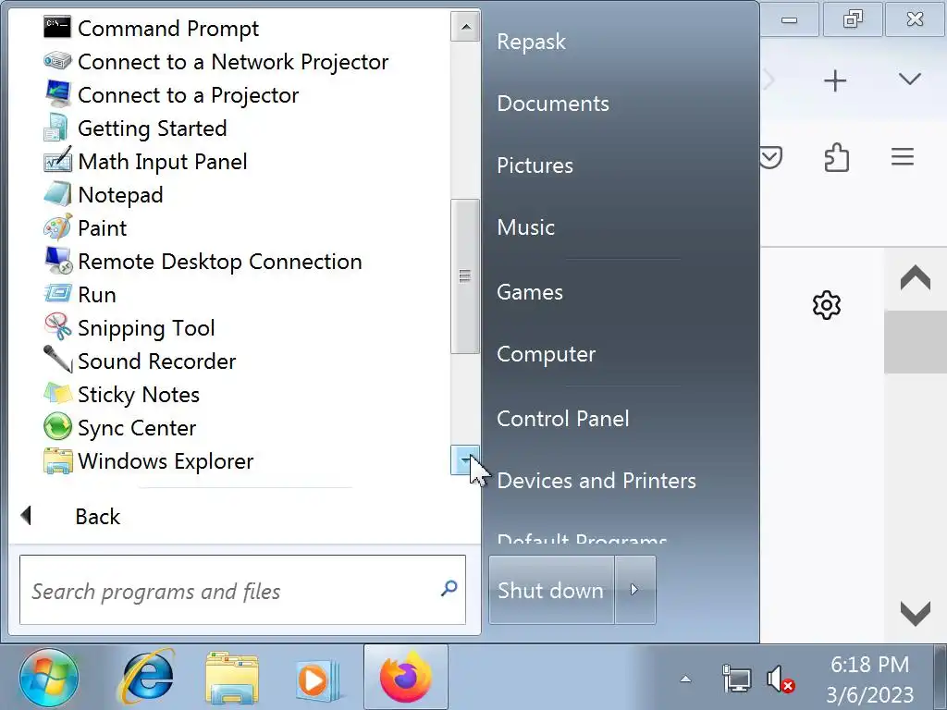Open the file explorer taskbar icon
947x710 pixels.
click(x=231, y=678)
